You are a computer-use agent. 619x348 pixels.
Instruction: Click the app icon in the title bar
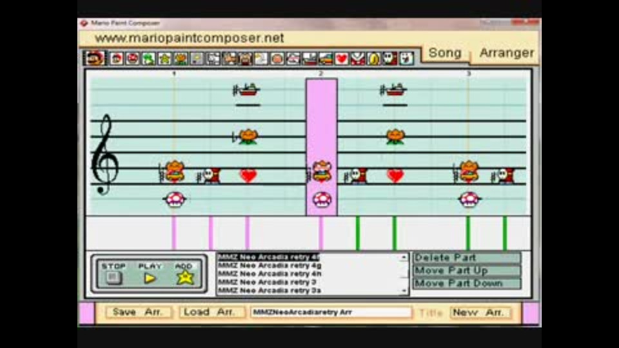[x=84, y=23]
